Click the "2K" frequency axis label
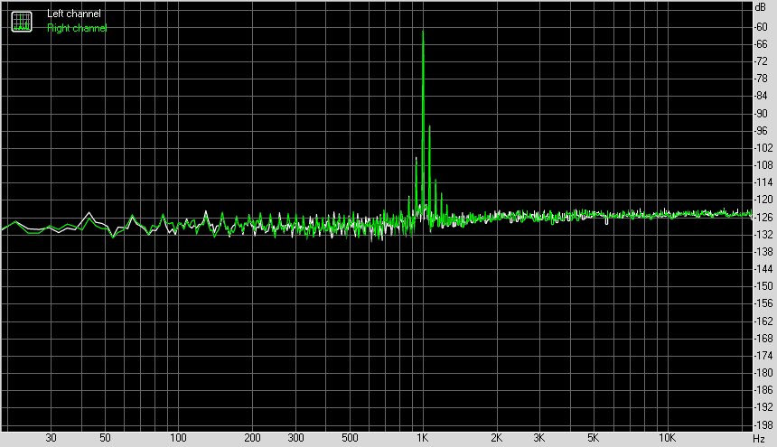 pos(496,438)
